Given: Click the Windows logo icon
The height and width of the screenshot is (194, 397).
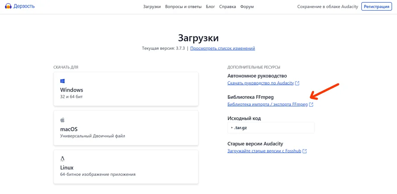Looking at the screenshot, I should pyautogui.click(x=62, y=81).
